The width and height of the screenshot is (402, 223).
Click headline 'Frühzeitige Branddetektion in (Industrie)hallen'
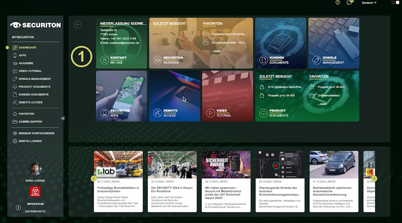(118, 190)
